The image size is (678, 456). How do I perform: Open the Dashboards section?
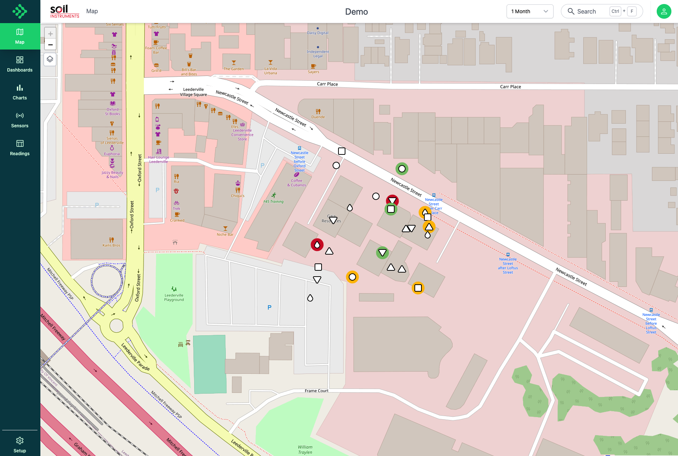coord(20,64)
